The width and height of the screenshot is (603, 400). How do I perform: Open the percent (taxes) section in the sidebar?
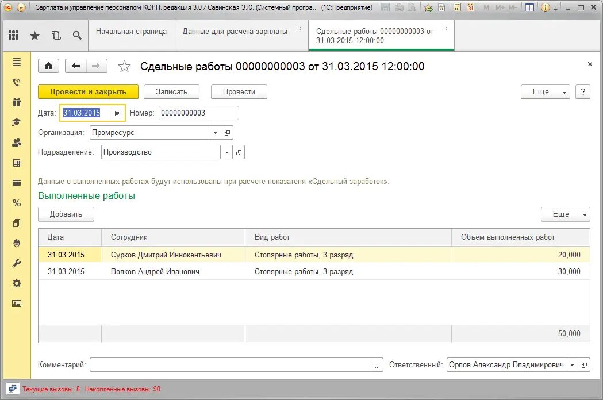pos(17,203)
